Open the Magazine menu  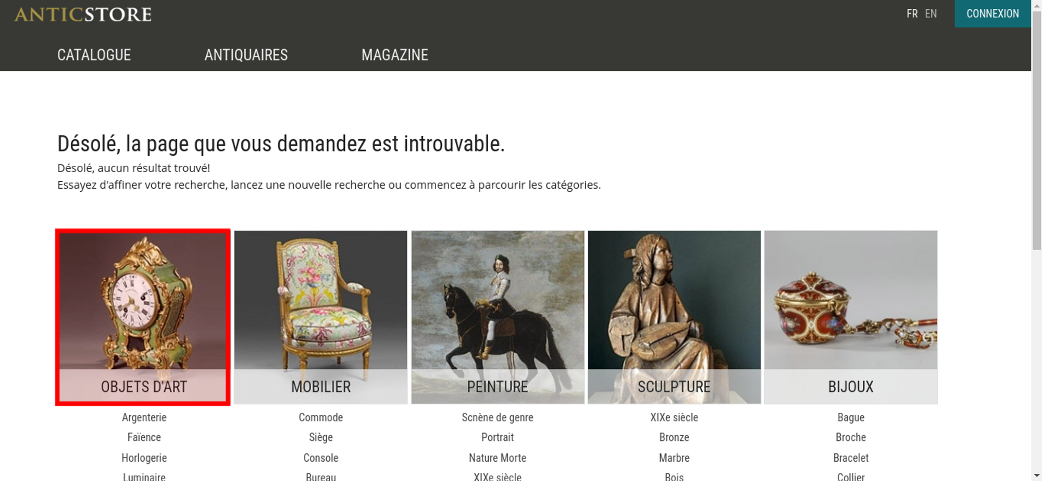point(395,55)
